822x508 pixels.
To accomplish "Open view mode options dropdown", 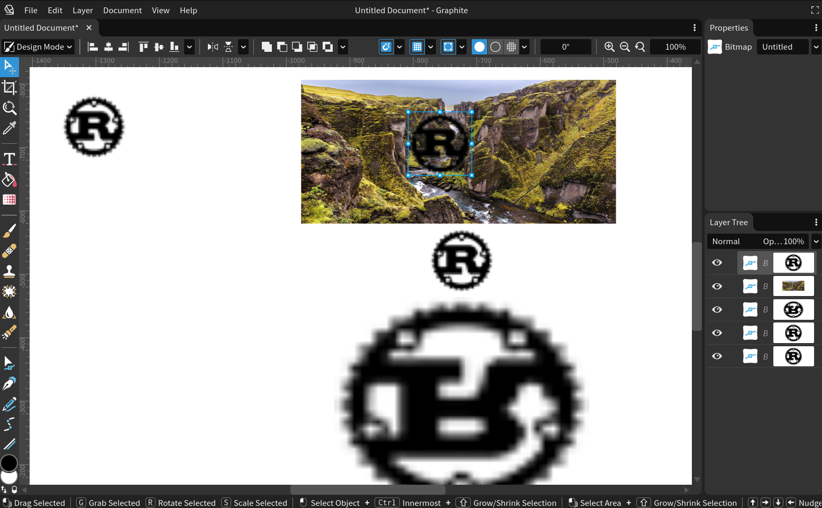I will click(524, 47).
